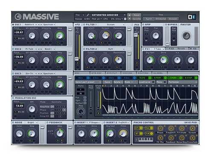Click the Native Instruments NI logo
Image resolution: width=209 pixels, height=157 pixels.
tap(192, 17)
